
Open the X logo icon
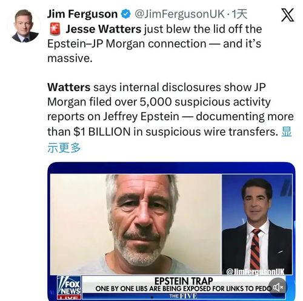pyautogui.click(x=287, y=15)
